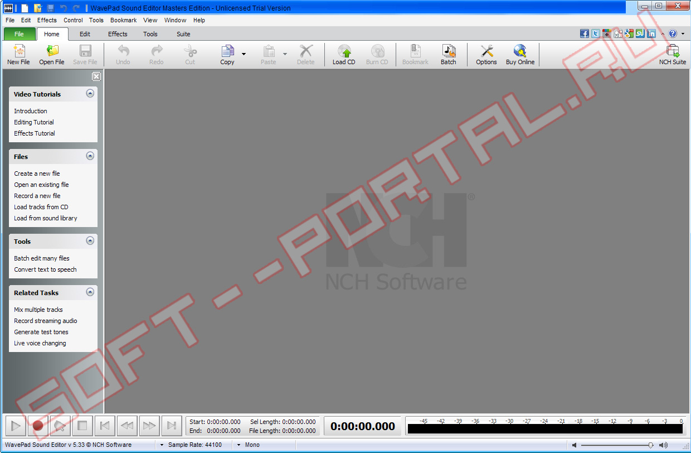
Task: Click the blue Help question mark icon
Action: (x=673, y=33)
